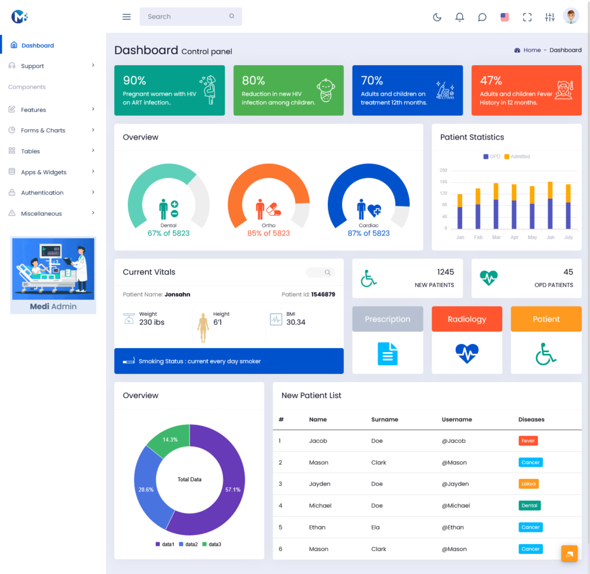Open the settings sliders icon in header
The image size is (590, 574).
550,17
